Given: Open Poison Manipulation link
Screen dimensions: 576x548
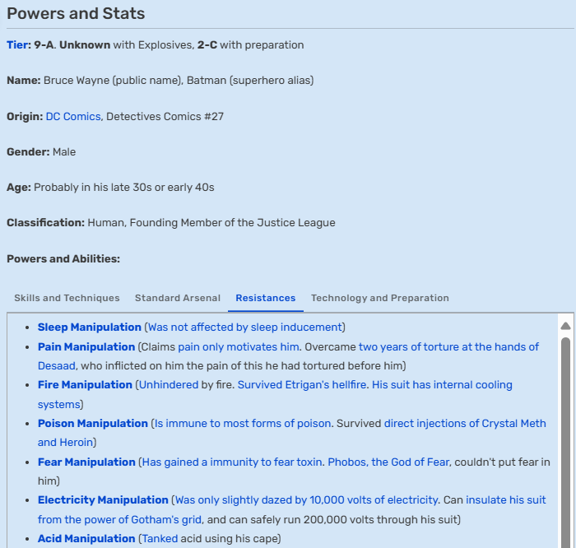Looking at the screenshot, I should pos(92,423).
